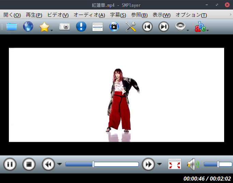Mute audio using the speaker icon
The width and height of the screenshot is (233, 183).
[193, 164]
